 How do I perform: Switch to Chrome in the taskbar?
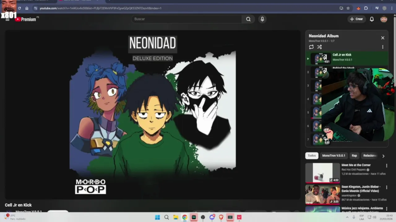[x=185, y=217]
